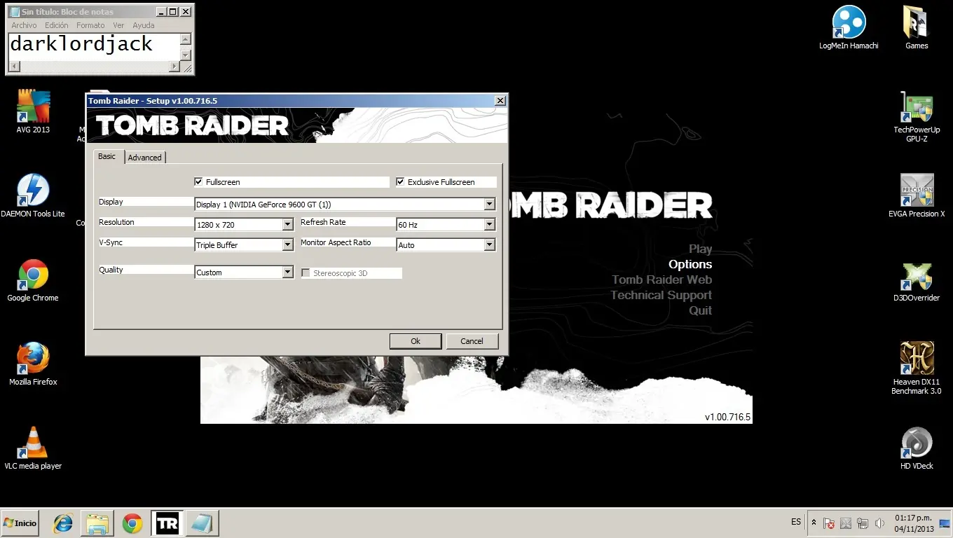Open the Resolution dropdown showing 1280 x 720
This screenshot has height=538, width=953.
[287, 225]
